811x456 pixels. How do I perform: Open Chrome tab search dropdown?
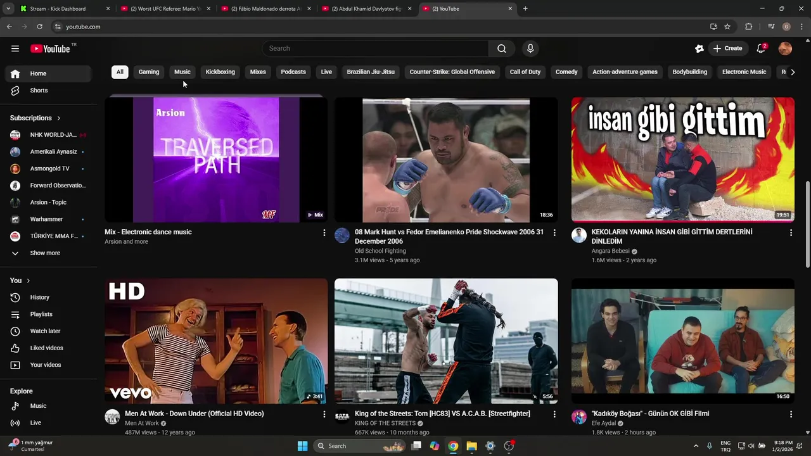pos(8,9)
